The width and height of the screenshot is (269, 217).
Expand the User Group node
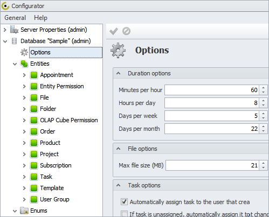tap(24, 199)
